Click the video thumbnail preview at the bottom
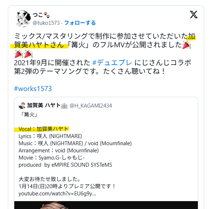Viewport: 220px width, 209px height. 106,205
